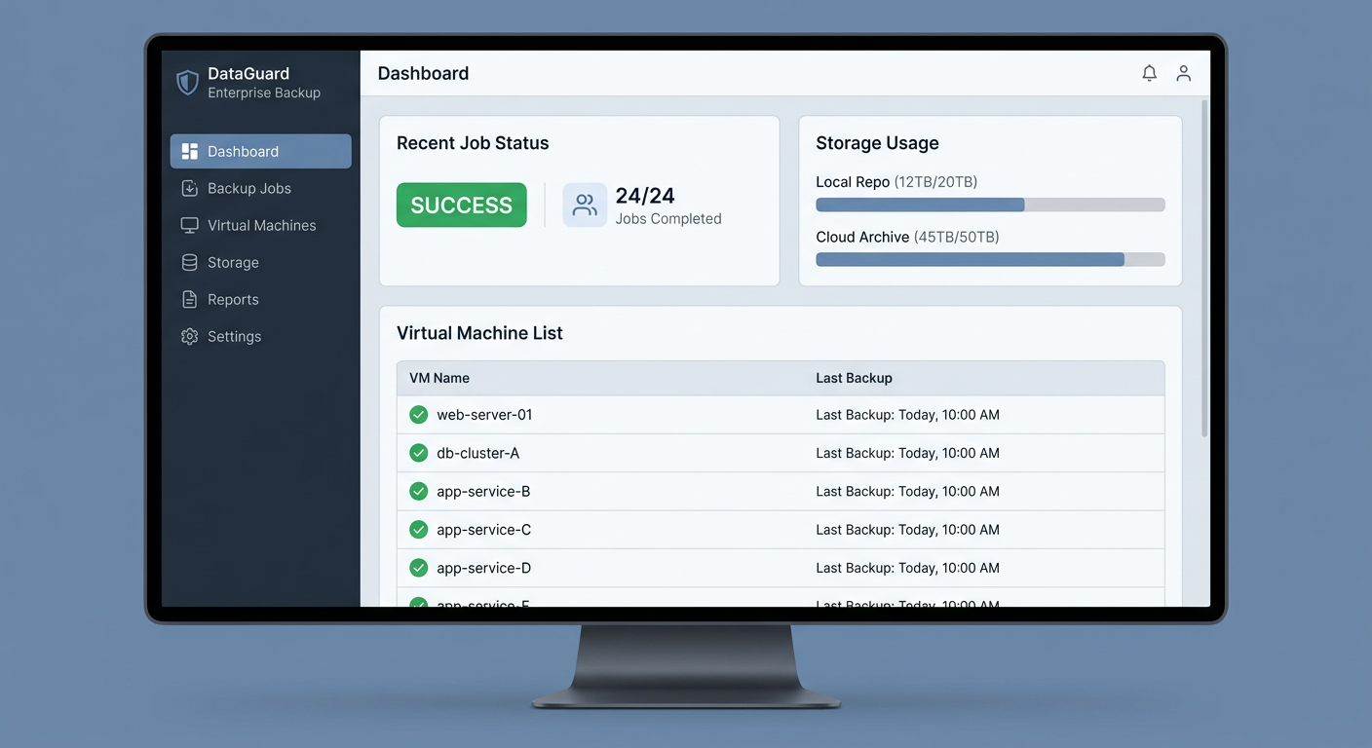This screenshot has width=1372, height=748.
Task: Click the Storage database icon
Action: pyautogui.click(x=190, y=263)
